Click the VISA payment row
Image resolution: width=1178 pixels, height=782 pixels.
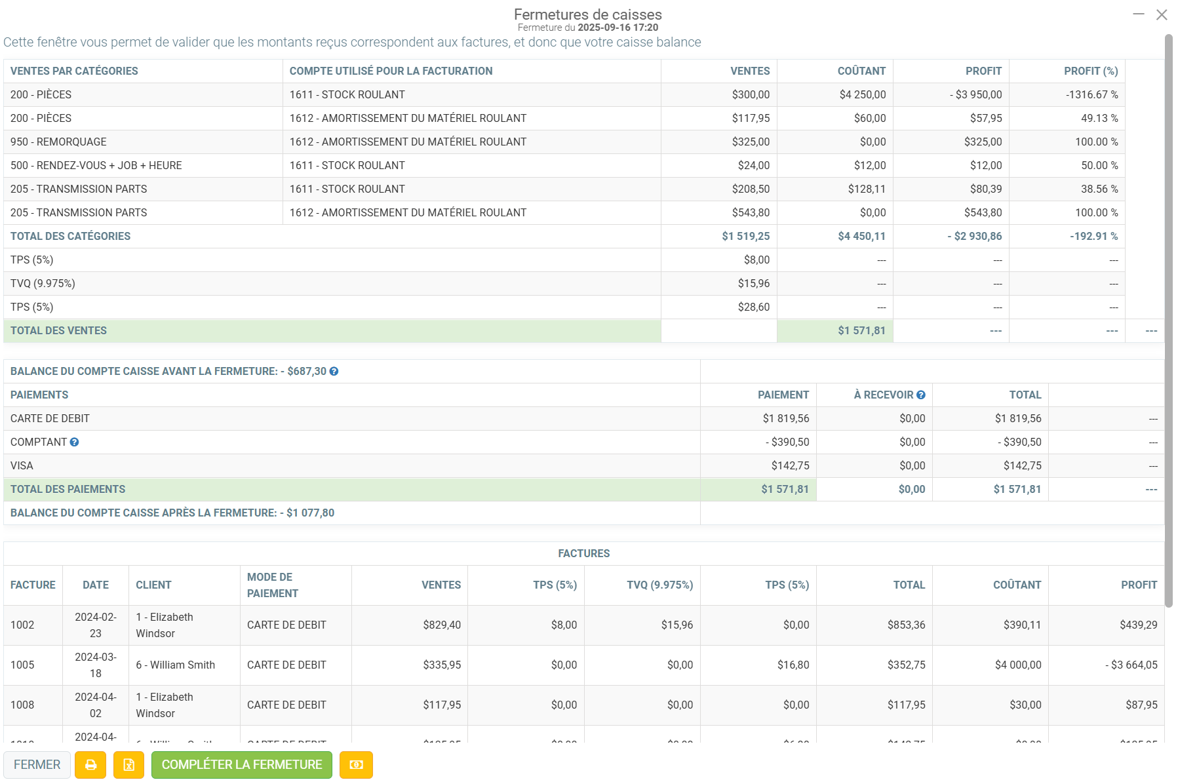(583, 466)
